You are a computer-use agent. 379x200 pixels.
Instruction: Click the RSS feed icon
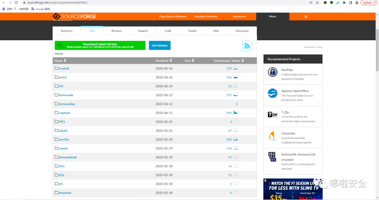[247, 46]
